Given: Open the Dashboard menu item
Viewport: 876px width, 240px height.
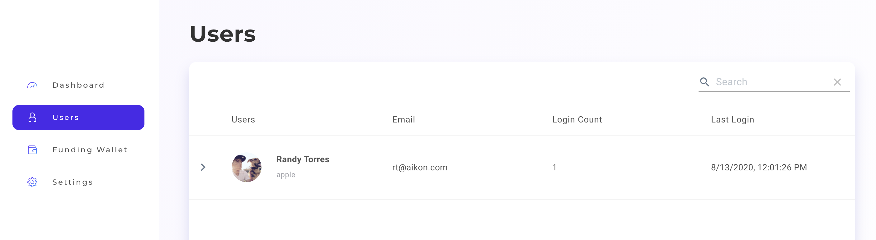Looking at the screenshot, I should click(78, 85).
